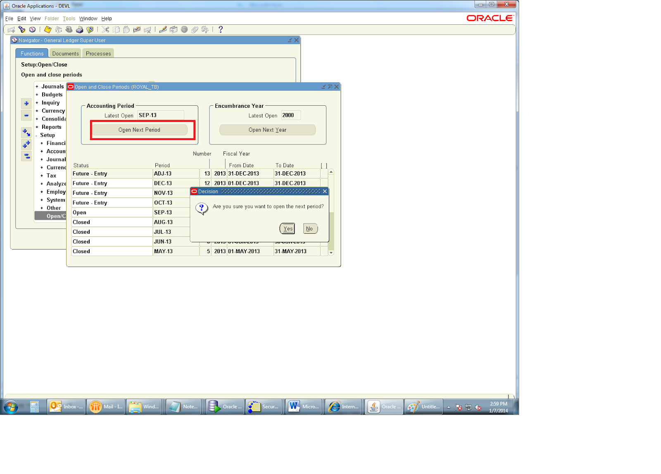Click Navigator's Expand All Children button
Image resolution: width=661 pixels, height=474 pixels.
[26, 133]
